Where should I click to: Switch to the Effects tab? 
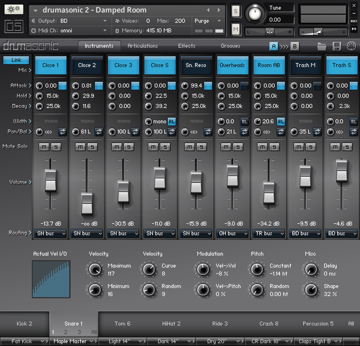pos(187,46)
